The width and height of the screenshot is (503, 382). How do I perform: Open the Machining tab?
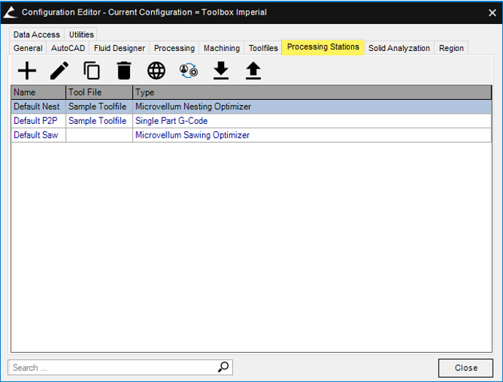[x=222, y=48]
